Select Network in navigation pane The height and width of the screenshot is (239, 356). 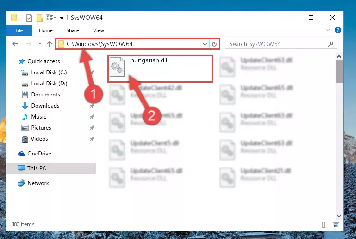(38, 183)
